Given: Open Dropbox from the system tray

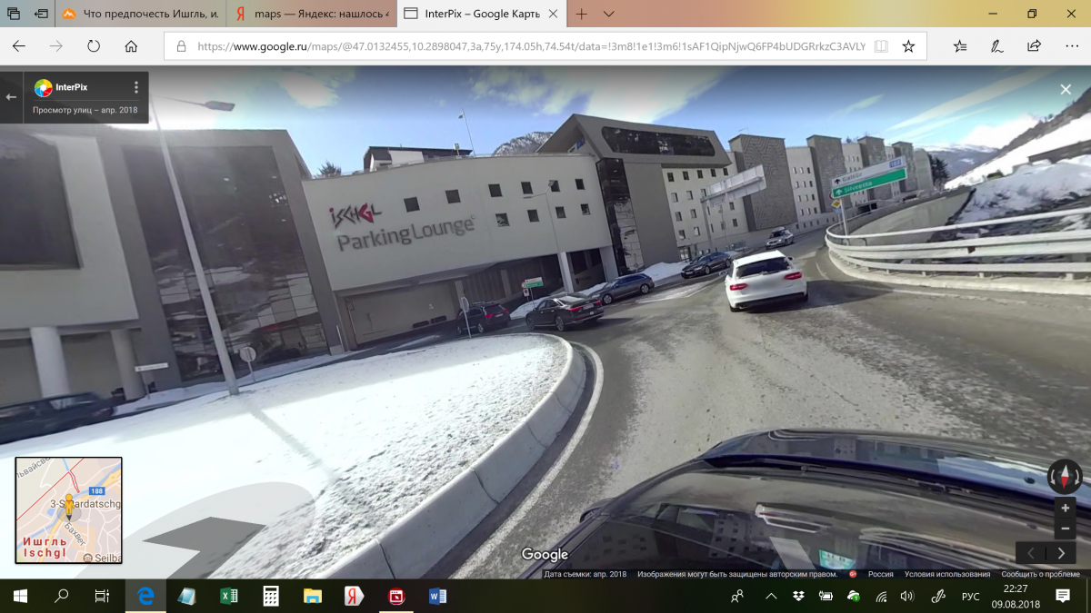Looking at the screenshot, I should 797,596.
